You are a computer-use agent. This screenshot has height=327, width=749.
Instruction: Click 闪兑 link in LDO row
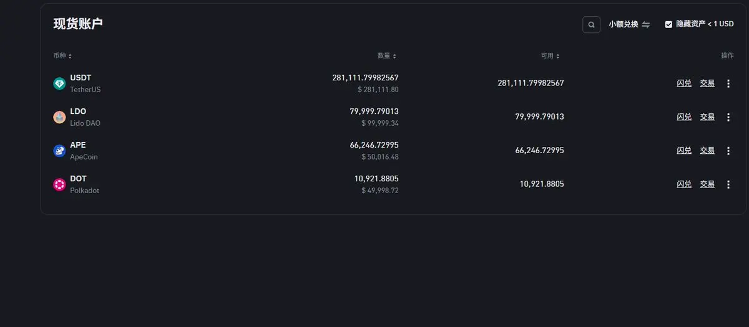[684, 116]
